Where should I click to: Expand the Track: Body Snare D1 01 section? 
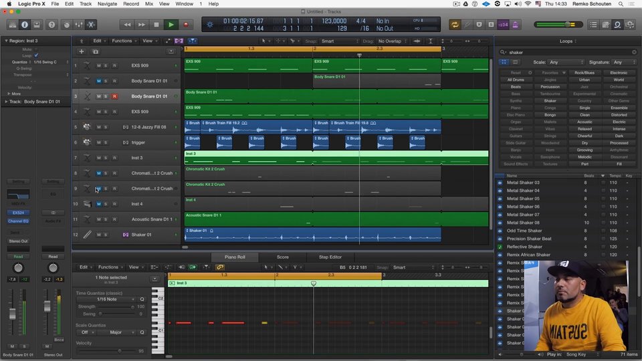pyautogui.click(x=6, y=102)
